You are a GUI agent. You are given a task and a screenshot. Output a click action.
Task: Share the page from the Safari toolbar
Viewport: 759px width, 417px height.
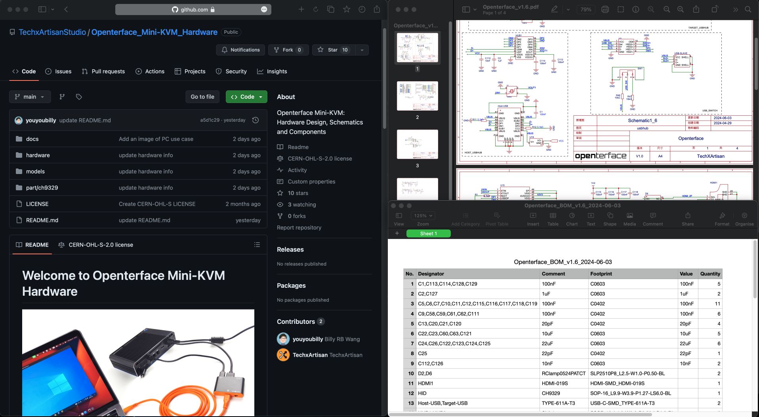point(377,9)
